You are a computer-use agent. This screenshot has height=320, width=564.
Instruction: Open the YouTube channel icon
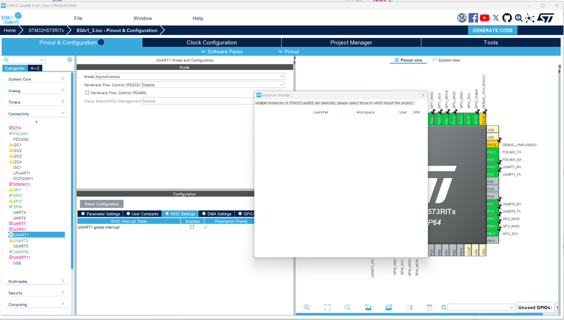pos(484,18)
